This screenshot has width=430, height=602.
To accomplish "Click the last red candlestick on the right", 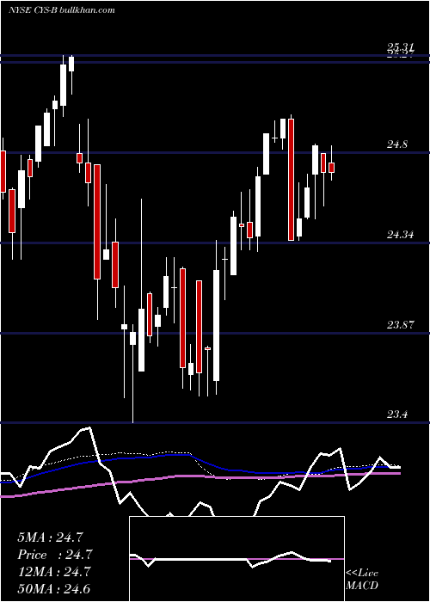I will pos(331,168).
